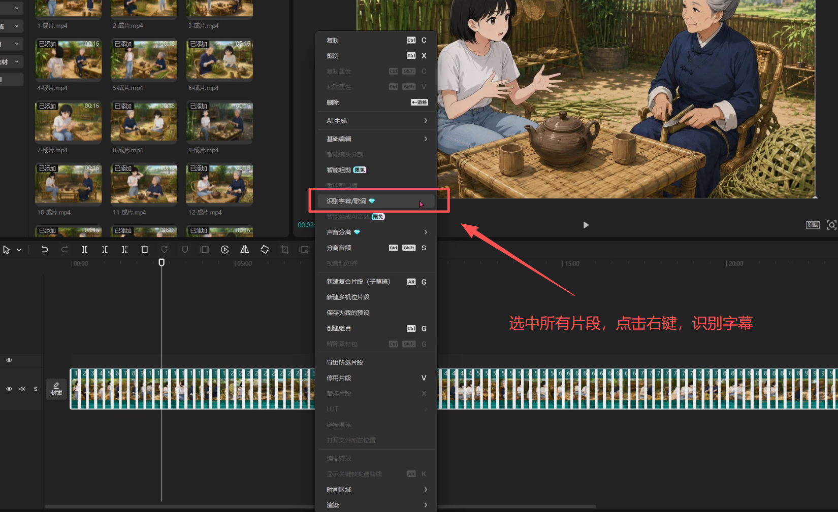Select the 8-成片.mp4 thumbnail
Screen dimensions: 838x512
144,122
